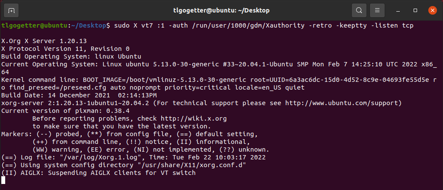Maximize the terminal window
443x190 pixels.
415,10
